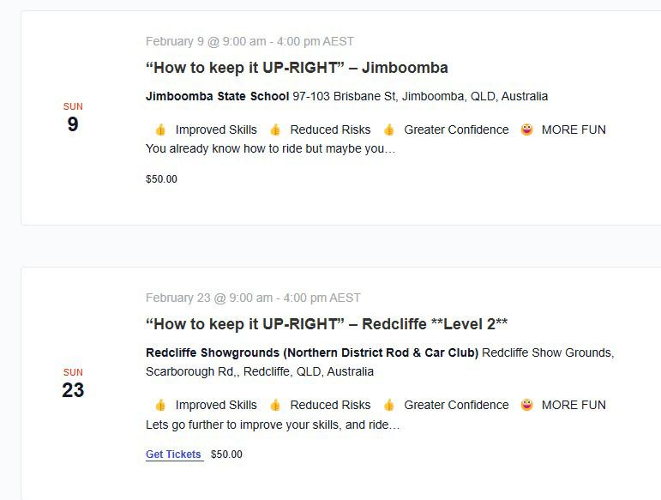Viewport: 661px width, 500px height.
Task: Open the Jimboomba event title link
Action: click(x=297, y=68)
